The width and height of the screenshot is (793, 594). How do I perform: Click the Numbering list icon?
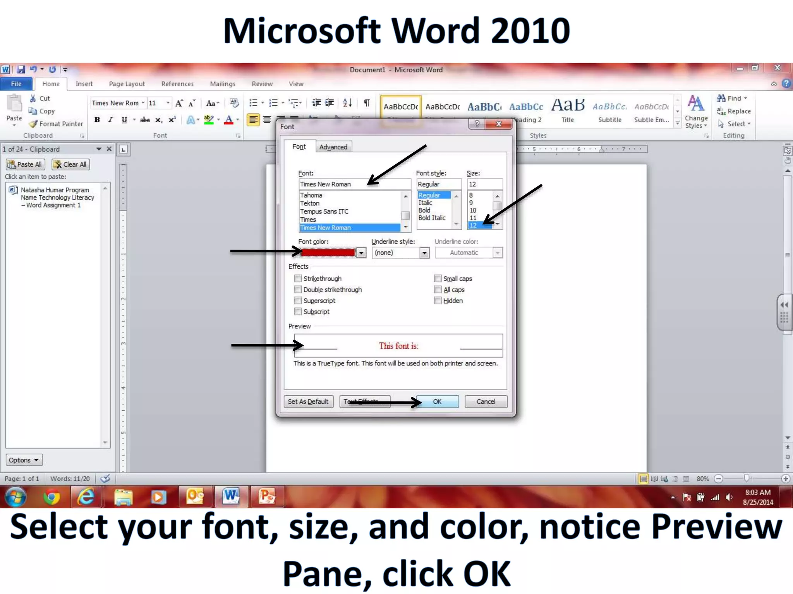click(273, 103)
